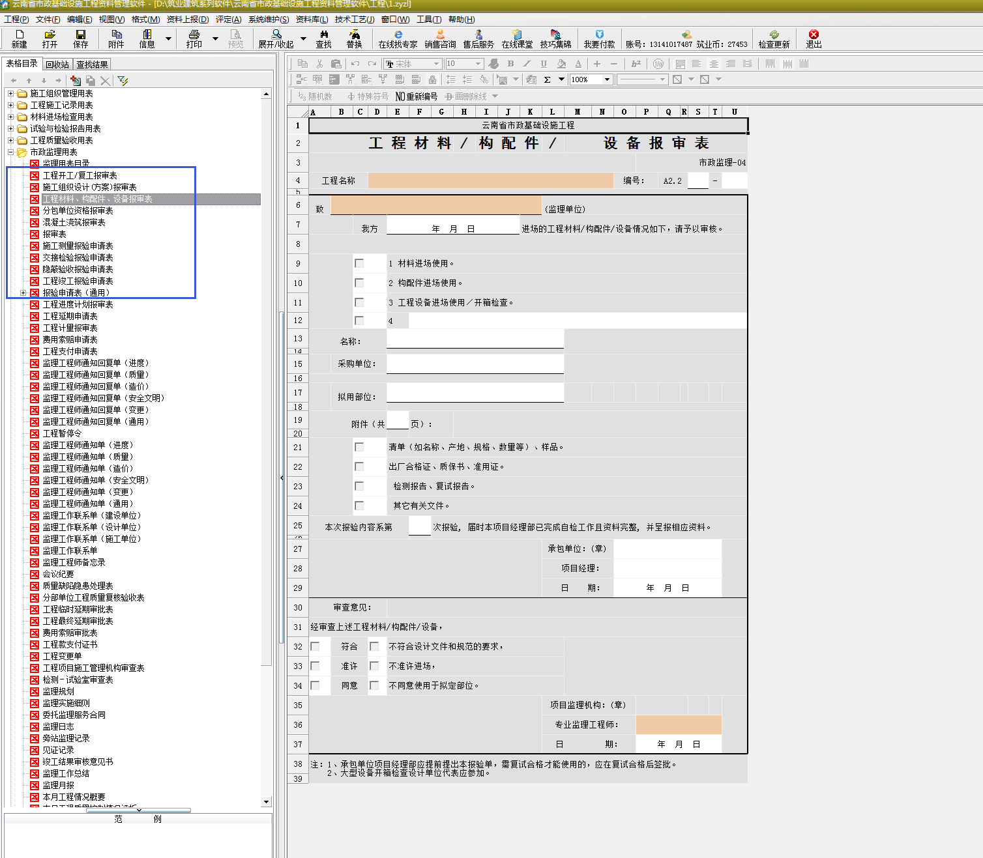The width and height of the screenshot is (983, 858).
Task: Select 工程开工/复工报审表 in tree
Action: [80, 176]
